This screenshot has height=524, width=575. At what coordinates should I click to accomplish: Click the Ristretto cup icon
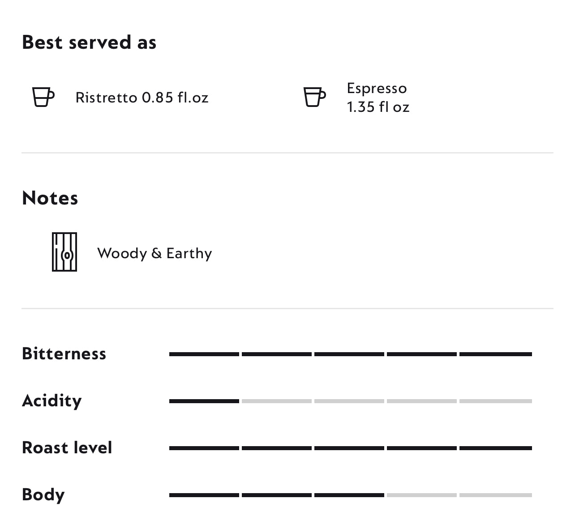pos(43,97)
